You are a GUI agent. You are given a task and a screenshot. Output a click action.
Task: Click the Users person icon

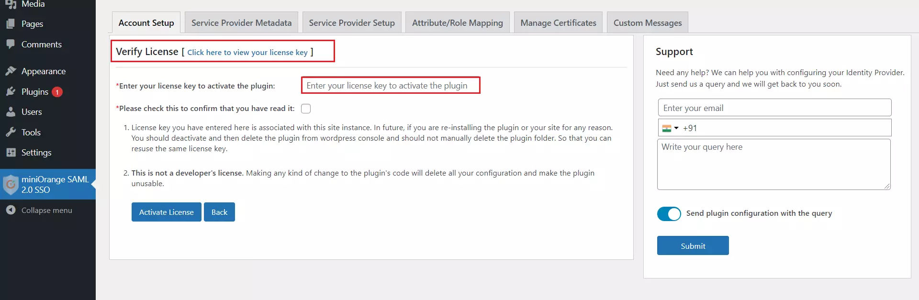11,112
